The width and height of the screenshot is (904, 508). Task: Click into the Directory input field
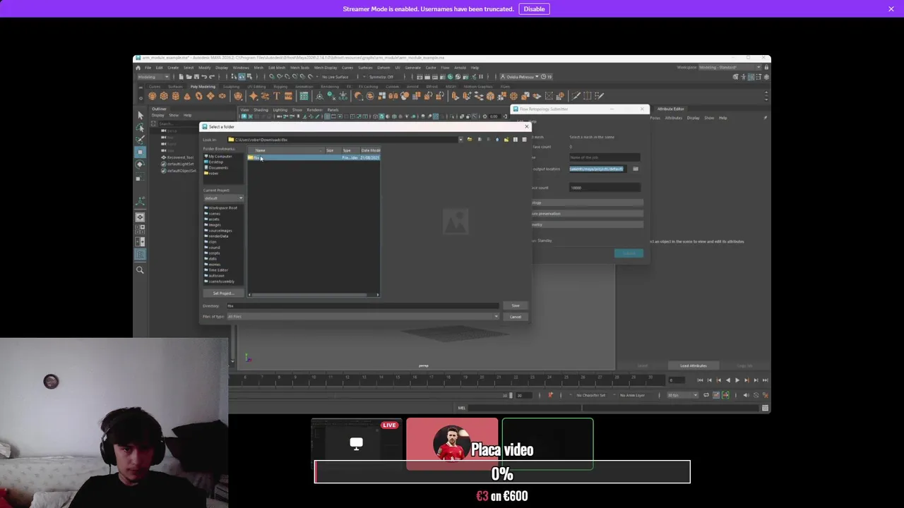pyautogui.click(x=363, y=306)
